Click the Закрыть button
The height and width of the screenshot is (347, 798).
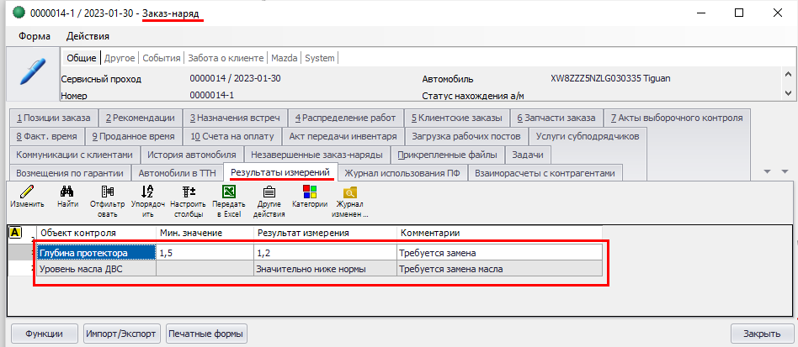(762, 334)
